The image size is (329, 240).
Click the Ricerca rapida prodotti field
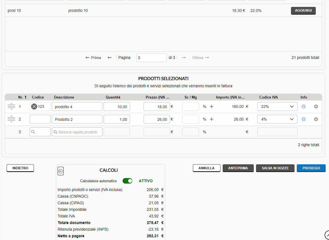(77, 132)
